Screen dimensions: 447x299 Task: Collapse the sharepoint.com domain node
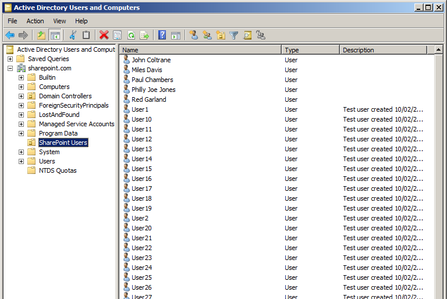pyautogui.click(x=10, y=69)
